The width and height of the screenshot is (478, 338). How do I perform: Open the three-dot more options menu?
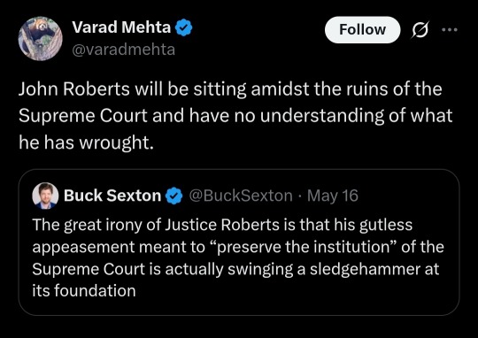450,29
